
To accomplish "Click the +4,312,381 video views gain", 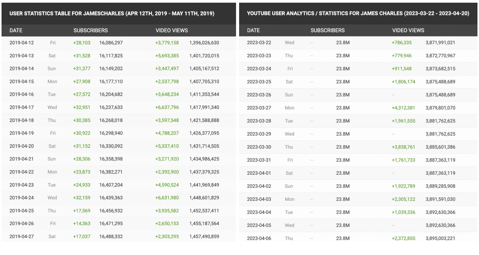I will pos(404,108).
